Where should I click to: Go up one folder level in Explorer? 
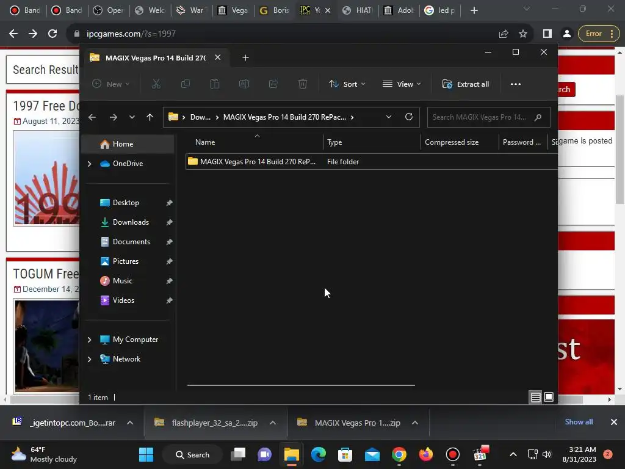coord(150,117)
